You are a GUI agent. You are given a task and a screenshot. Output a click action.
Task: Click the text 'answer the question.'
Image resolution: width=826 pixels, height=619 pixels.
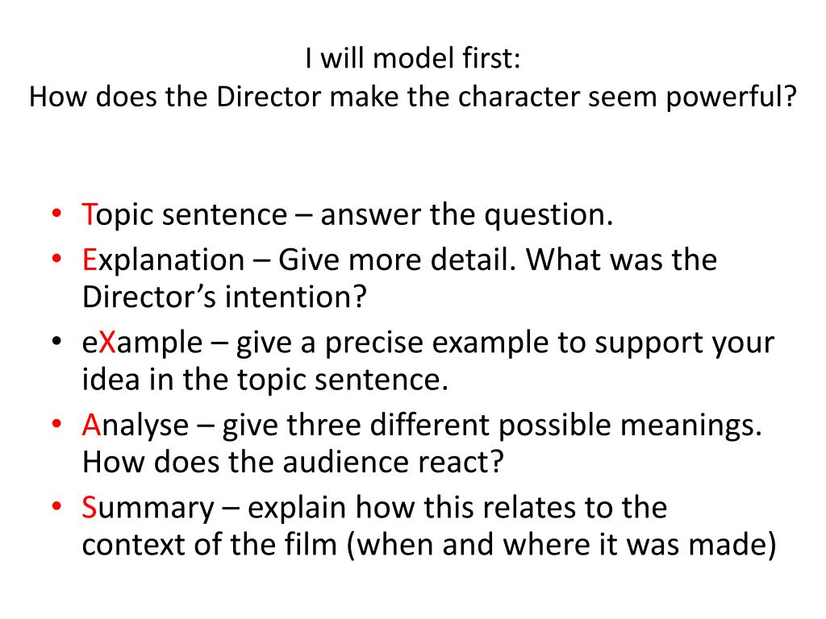(467, 215)
